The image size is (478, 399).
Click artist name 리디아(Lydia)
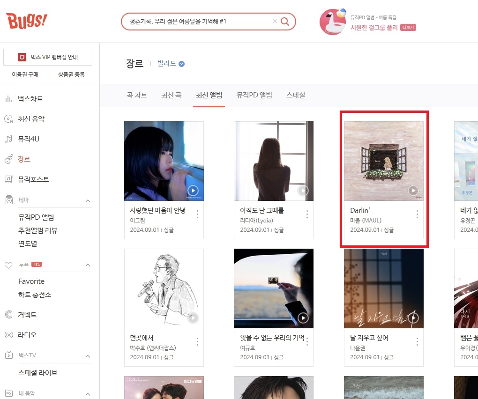pos(256,221)
